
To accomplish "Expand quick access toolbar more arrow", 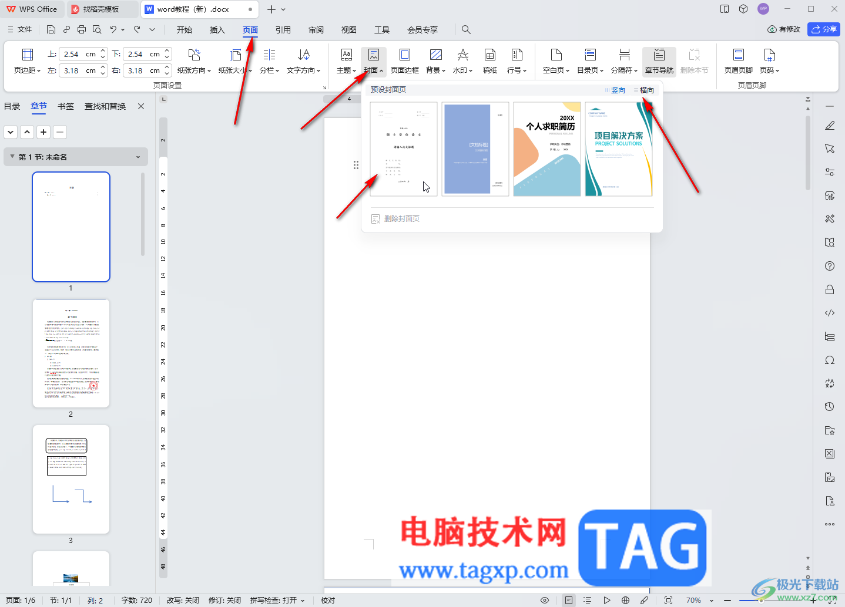I will (152, 29).
